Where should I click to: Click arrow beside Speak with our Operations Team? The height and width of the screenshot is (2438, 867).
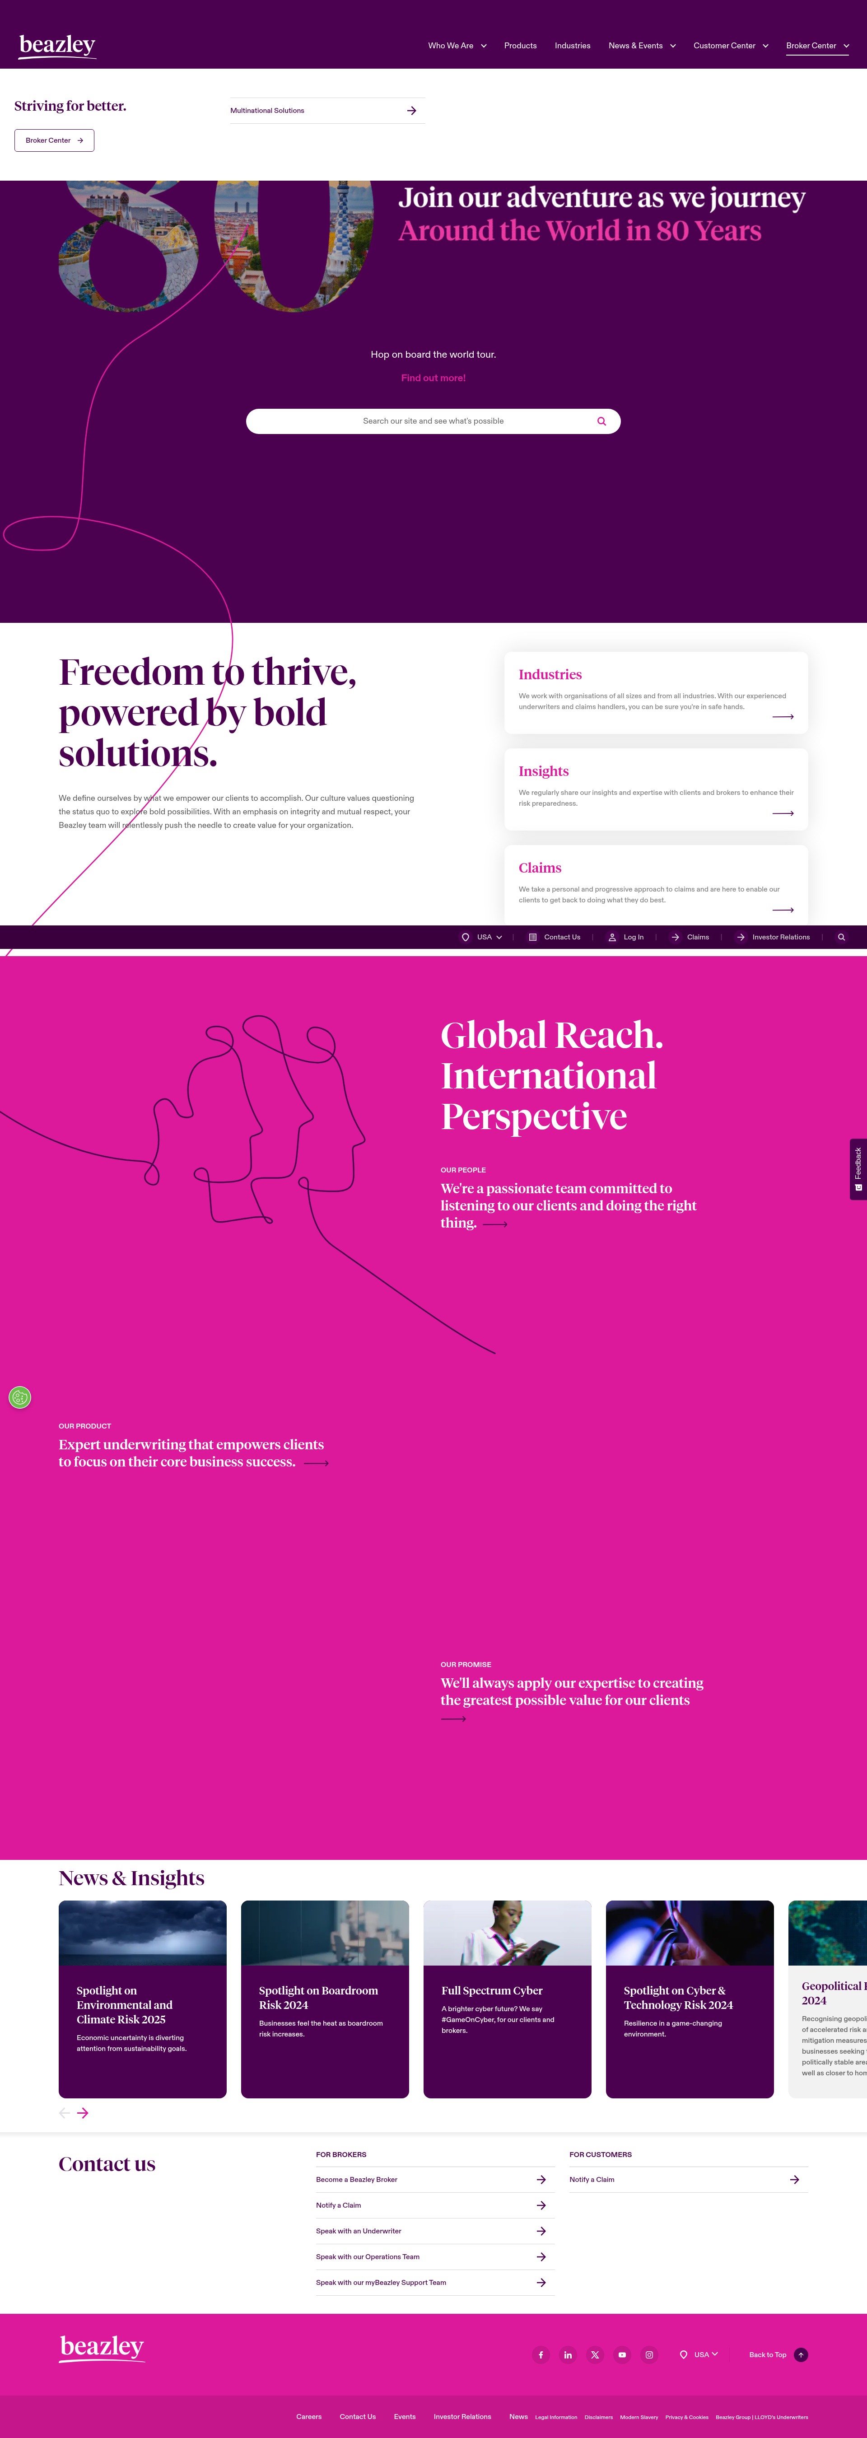[x=541, y=2256]
